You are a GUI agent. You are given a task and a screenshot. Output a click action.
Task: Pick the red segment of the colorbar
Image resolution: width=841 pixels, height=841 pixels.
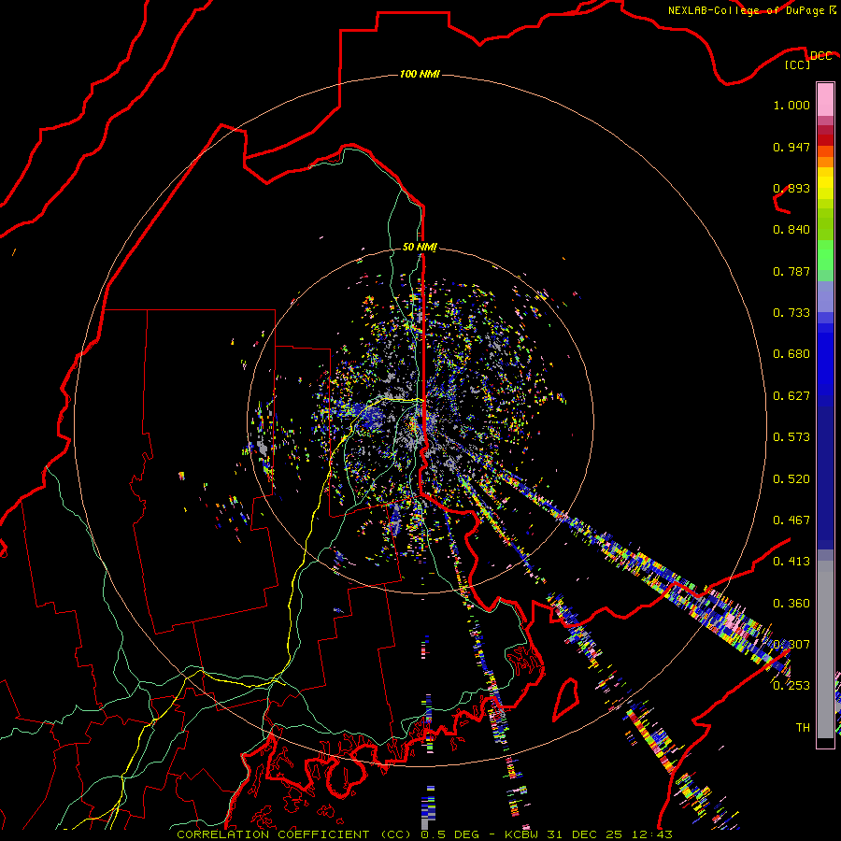point(825,139)
